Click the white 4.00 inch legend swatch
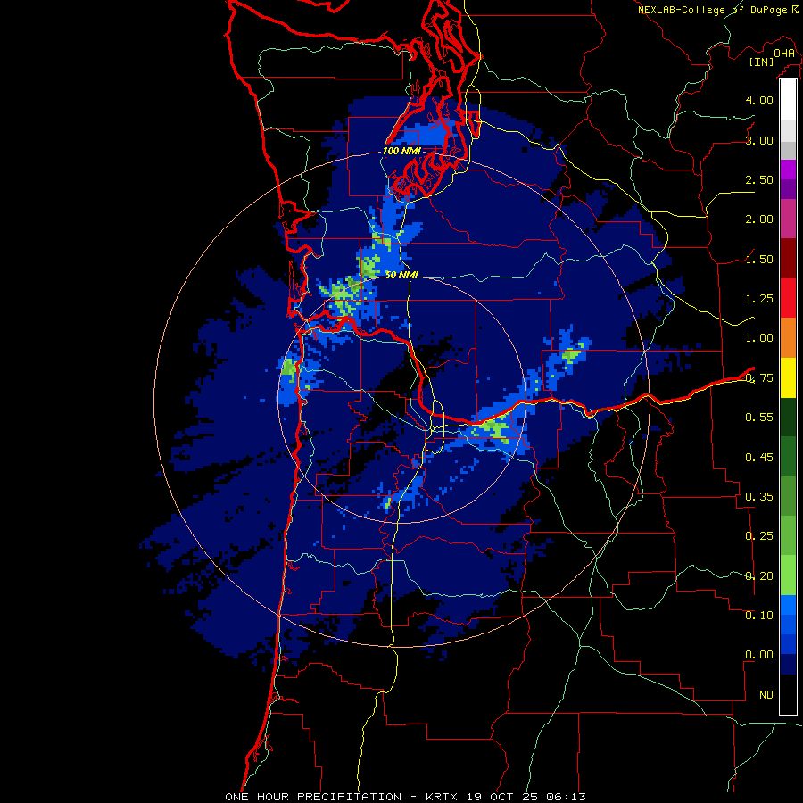803x803 pixels. 788,100
